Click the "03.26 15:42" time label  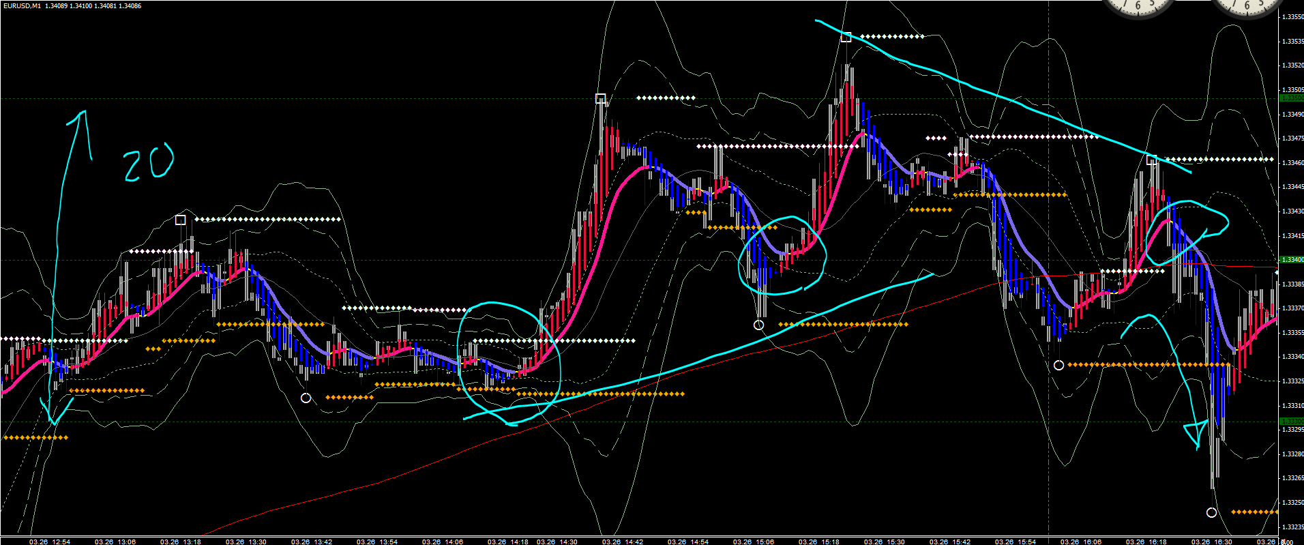pyautogui.click(x=950, y=542)
